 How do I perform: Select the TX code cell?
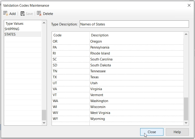(x=55, y=77)
